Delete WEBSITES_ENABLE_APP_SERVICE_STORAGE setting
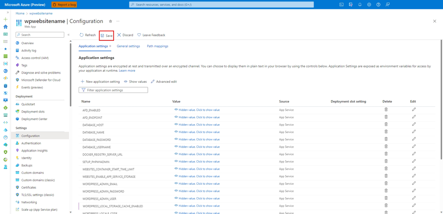Viewport: 443px width, 214px height. (x=386, y=175)
